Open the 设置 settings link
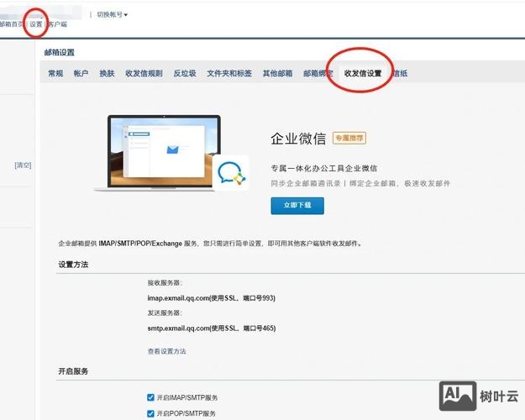Screen dimensions: 525x420 36,24
